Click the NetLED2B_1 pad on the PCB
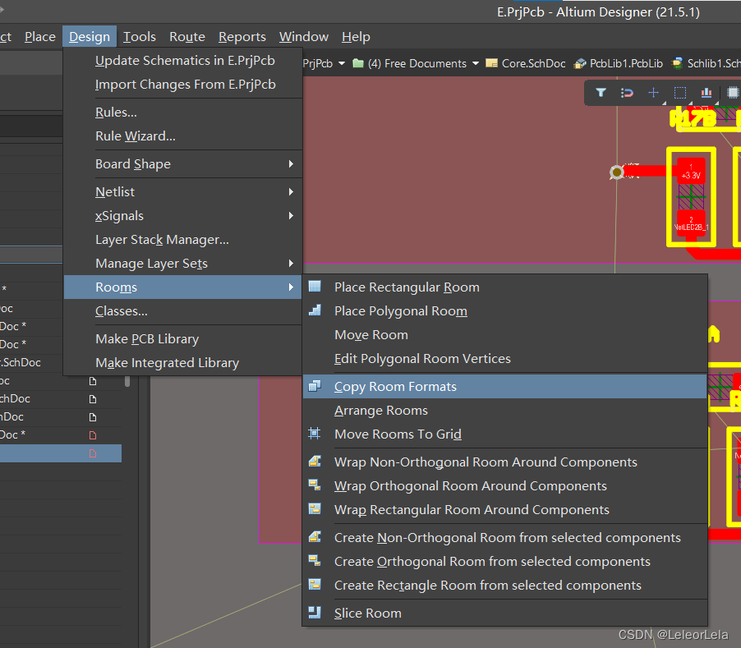Image resolution: width=741 pixels, height=648 pixels. pyautogui.click(x=691, y=224)
